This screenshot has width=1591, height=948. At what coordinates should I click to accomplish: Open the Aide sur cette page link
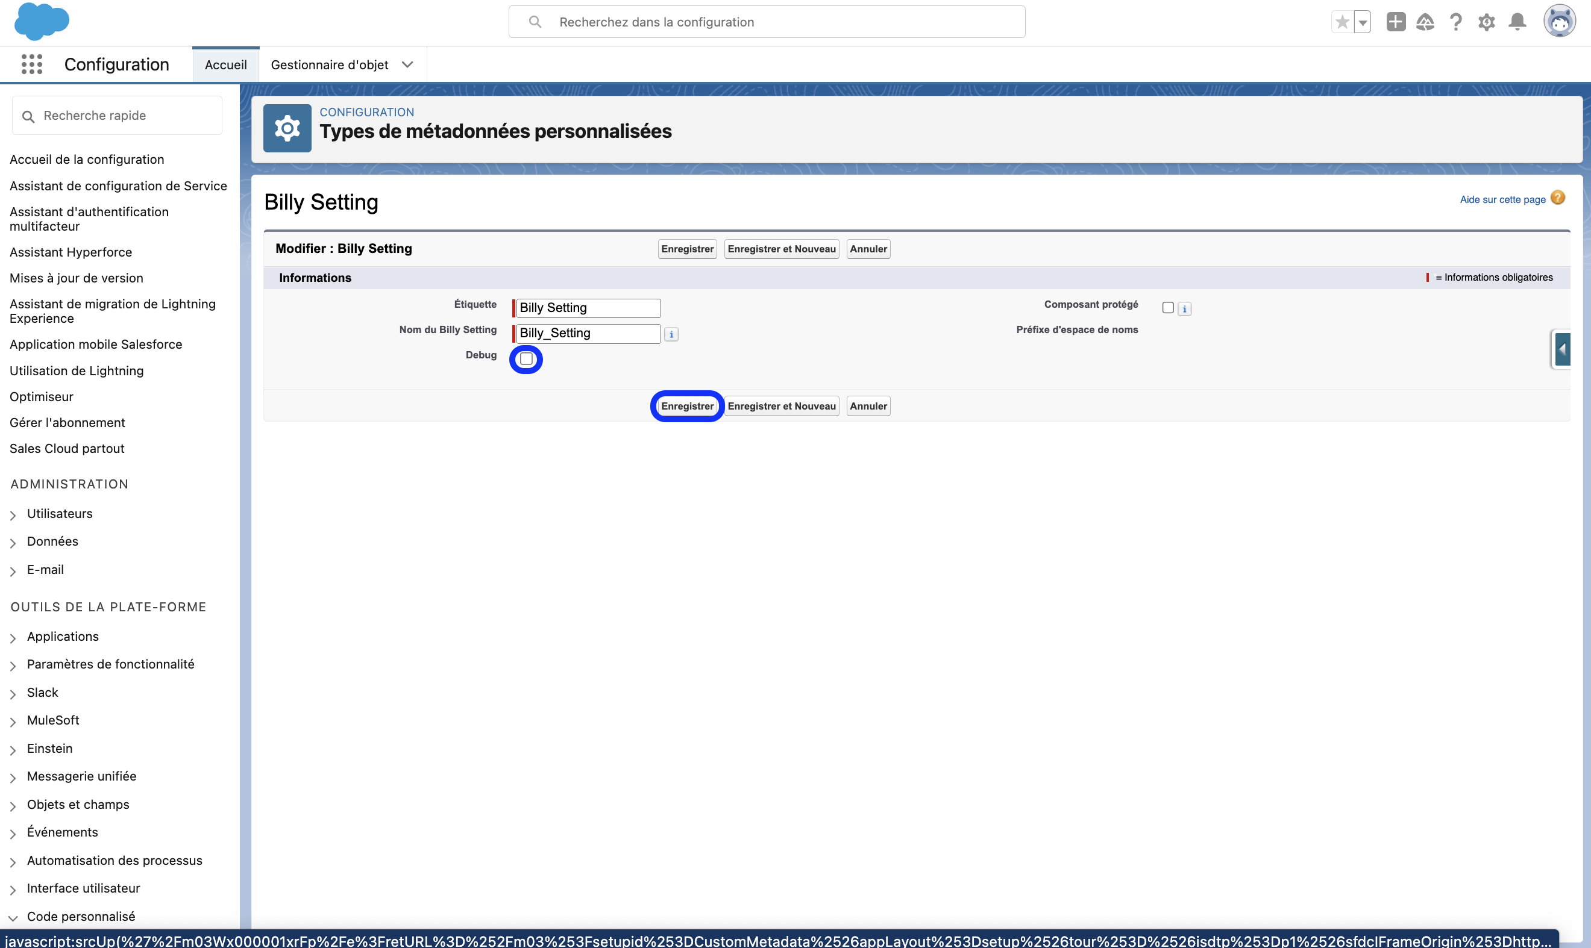point(1502,199)
